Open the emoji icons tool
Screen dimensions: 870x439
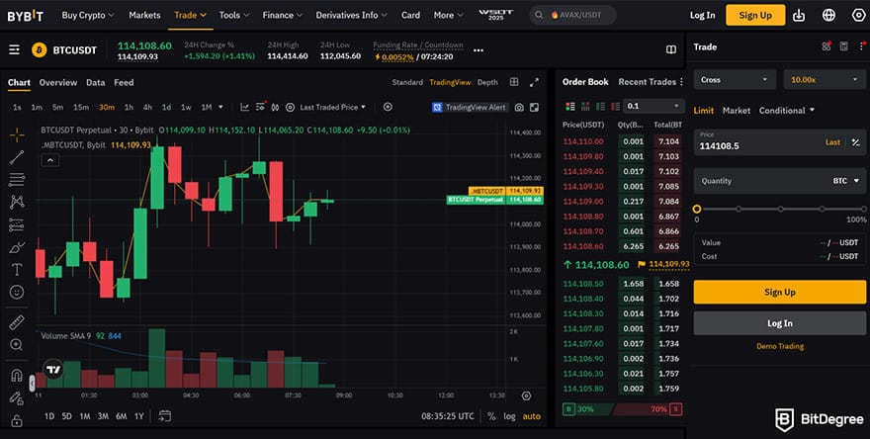coord(17,292)
